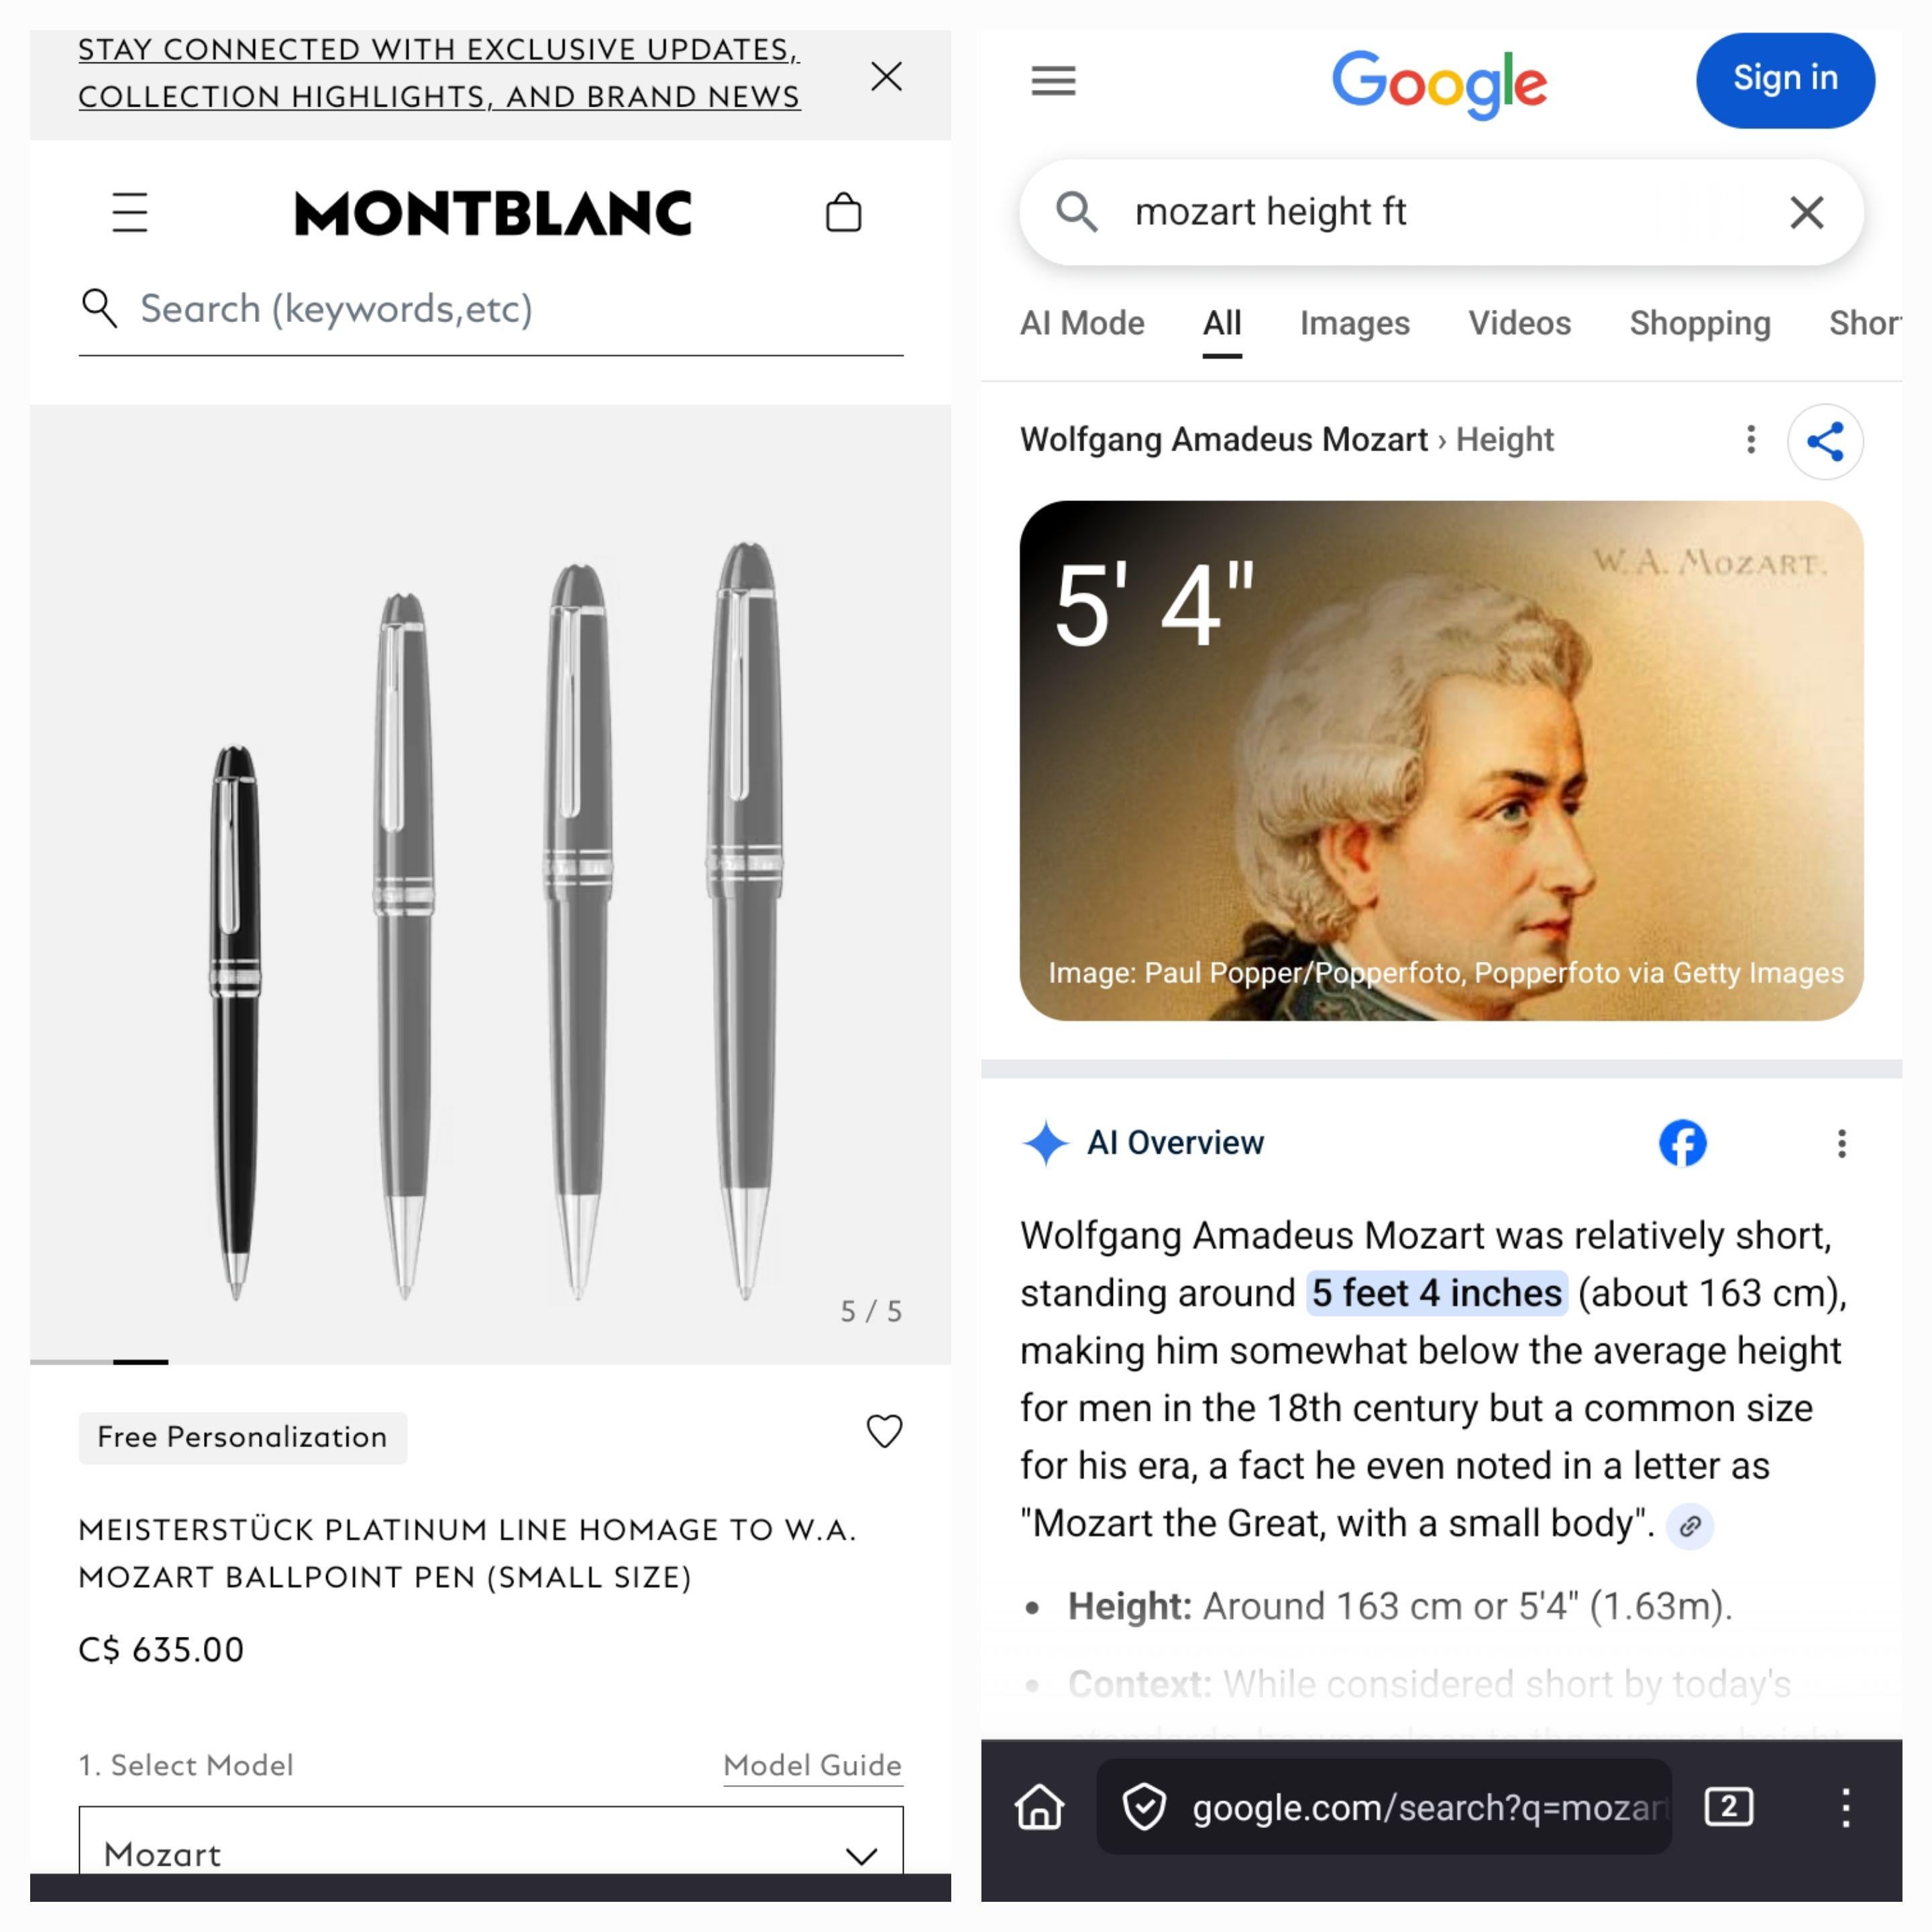Open the Montblanc shopping bag

point(843,212)
